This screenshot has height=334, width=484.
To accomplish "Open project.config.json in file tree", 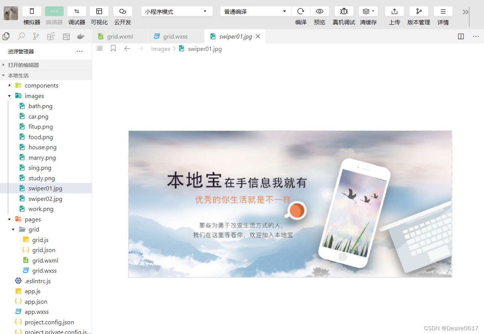I will [46, 322].
